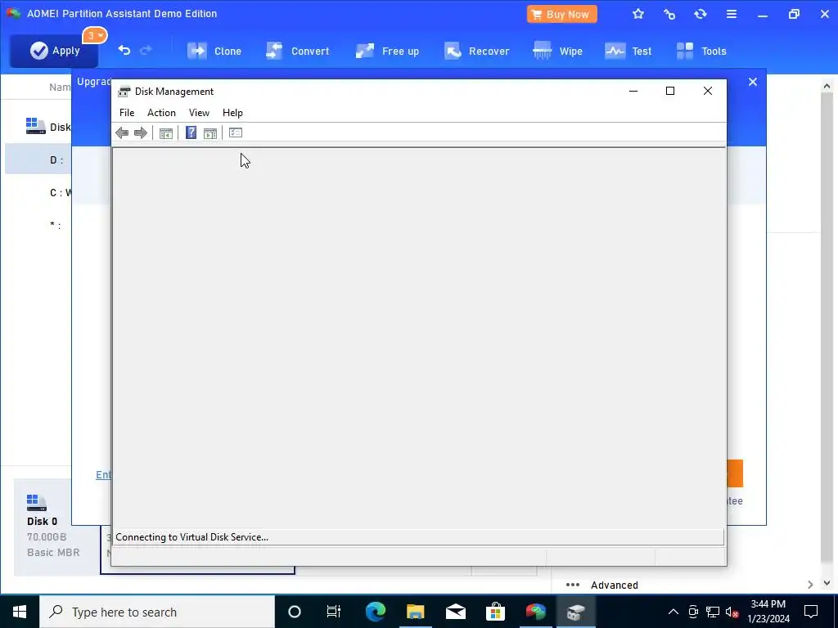Open the Help icon in Disk Management toolbar
The width and height of the screenshot is (838, 628).
(191, 133)
